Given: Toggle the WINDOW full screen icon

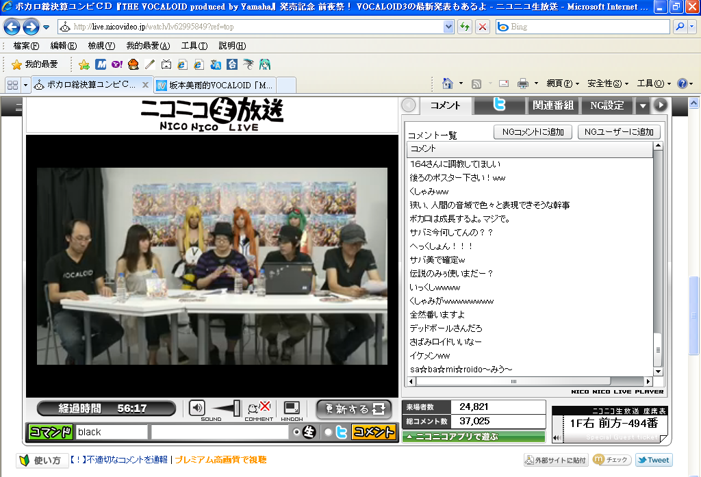Looking at the screenshot, I should point(292,408).
